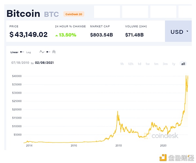Click the start date 07/18/2010
Screen dimensions: 196x163
20,63
